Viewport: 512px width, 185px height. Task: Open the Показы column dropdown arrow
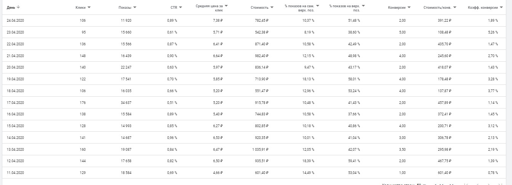135,7
